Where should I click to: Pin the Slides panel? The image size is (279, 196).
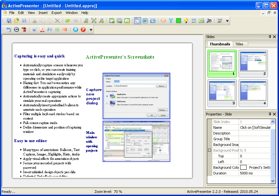point(270,37)
